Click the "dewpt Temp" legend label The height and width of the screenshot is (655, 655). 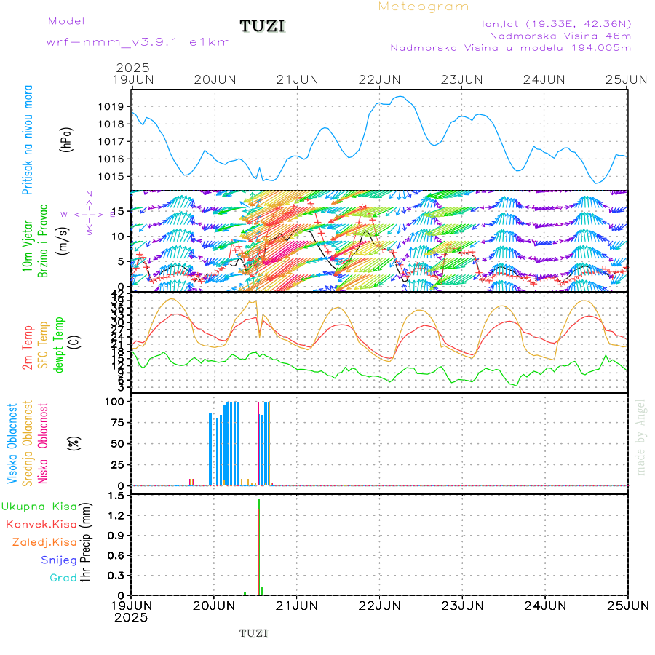tap(58, 345)
